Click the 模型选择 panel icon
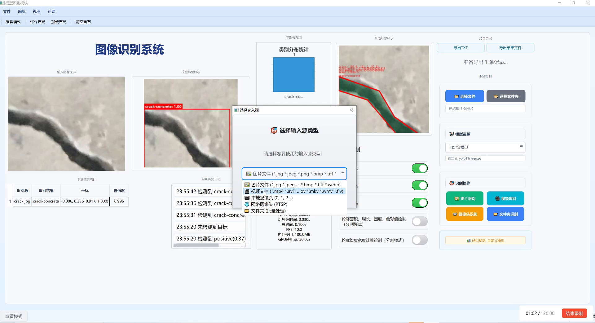This screenshot has width=595, height=323. (452, 134)
